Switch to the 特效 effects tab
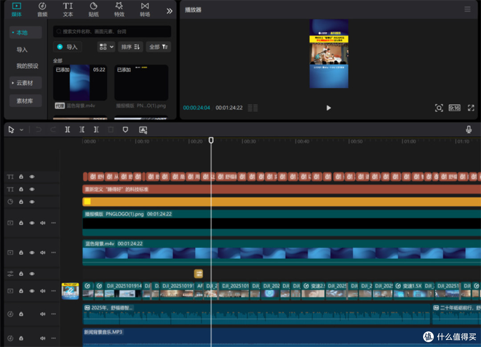The width and height of the screenshot is (481, 347). click(119, 9)
